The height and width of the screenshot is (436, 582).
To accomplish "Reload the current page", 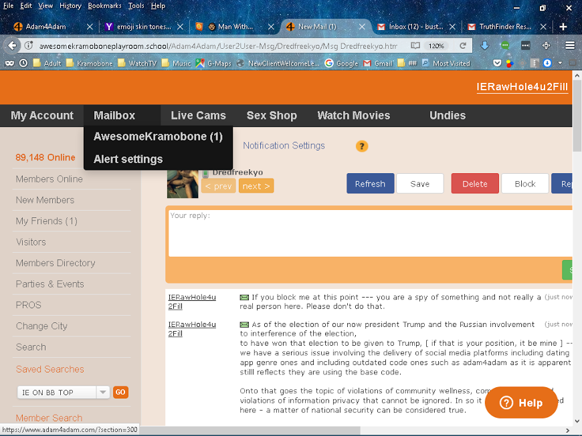I will click(462, 45).
